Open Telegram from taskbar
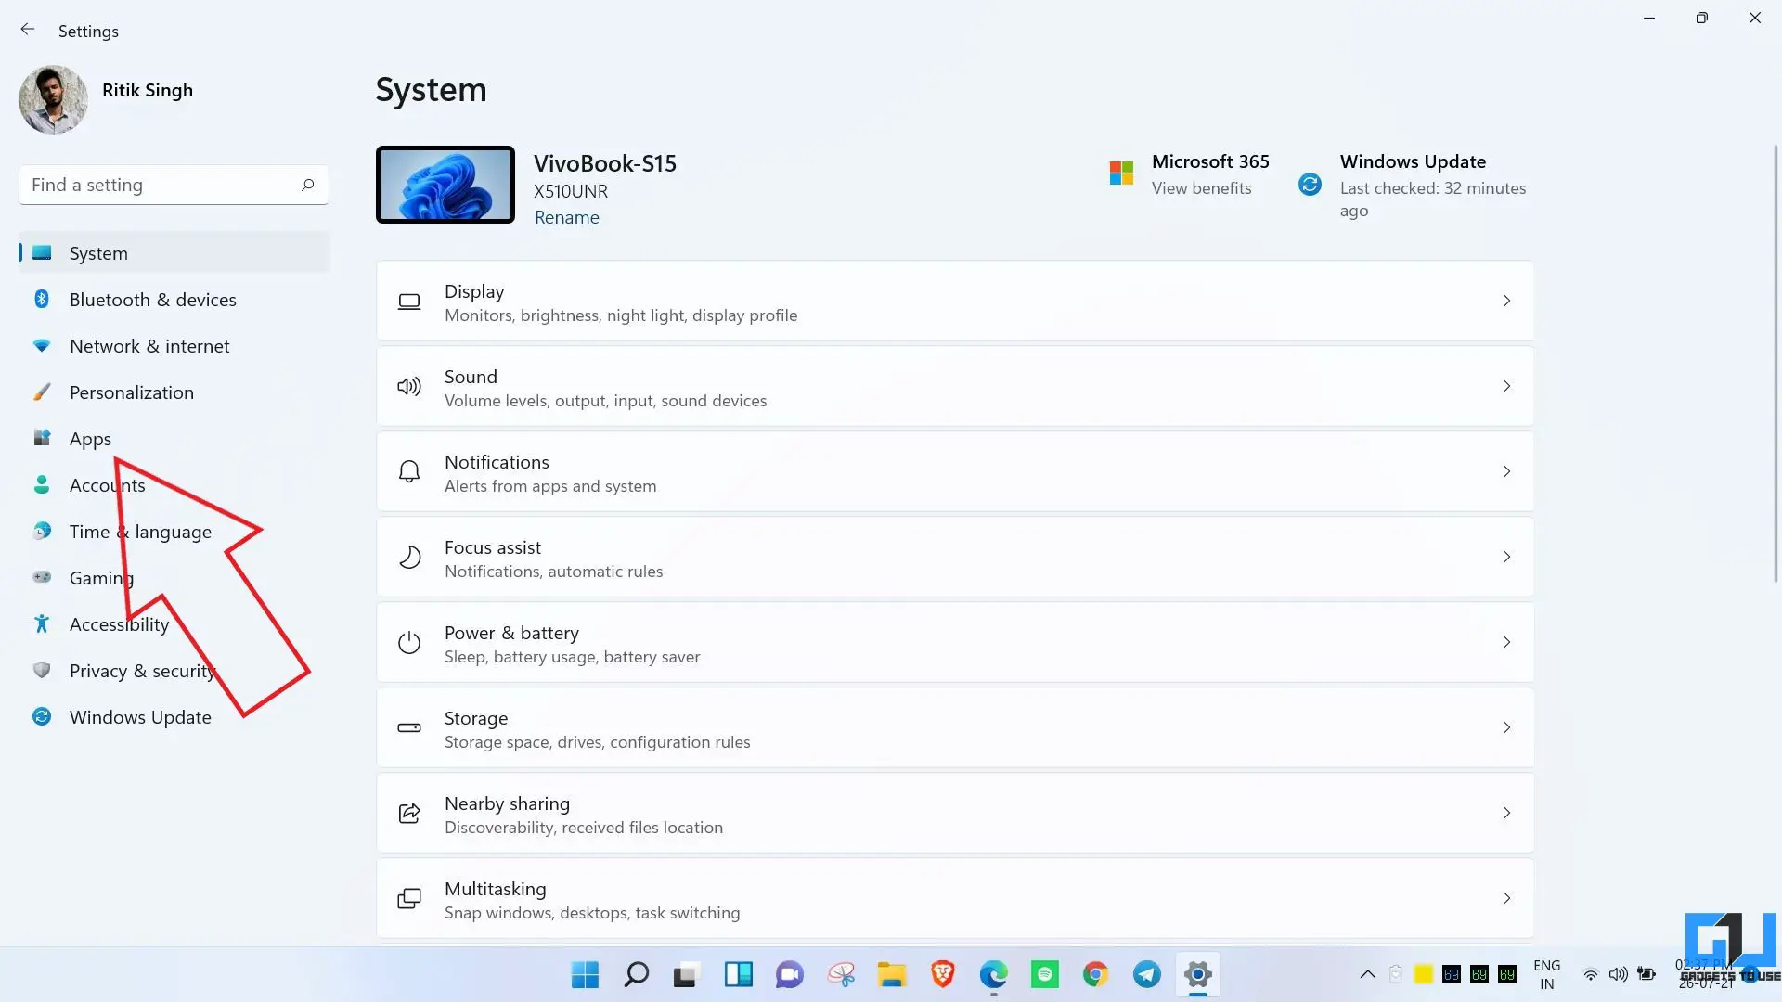This screenshot has height=1002, width=1782. tap(1147, 974)
